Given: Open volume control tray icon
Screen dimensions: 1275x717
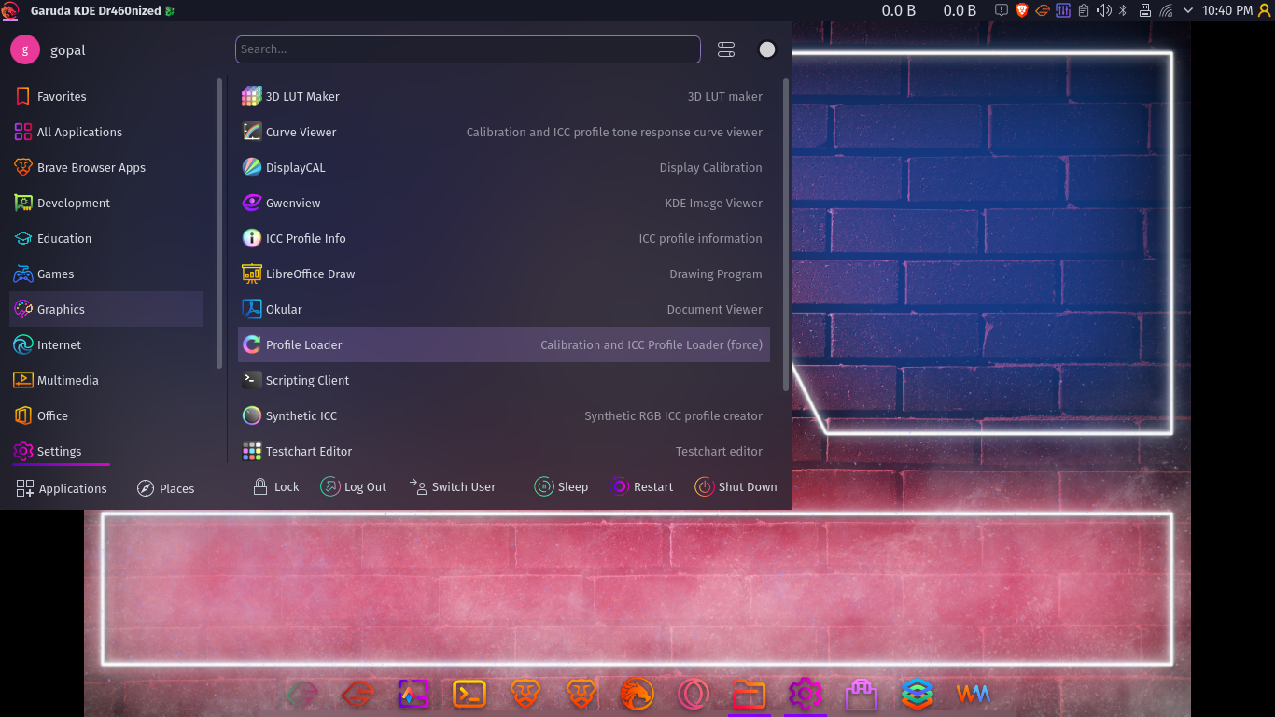Looking at the screenshot, I should click(x=1104, y=10).
